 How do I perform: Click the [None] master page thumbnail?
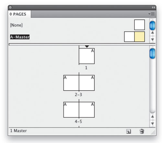click(x=139, y=25)
